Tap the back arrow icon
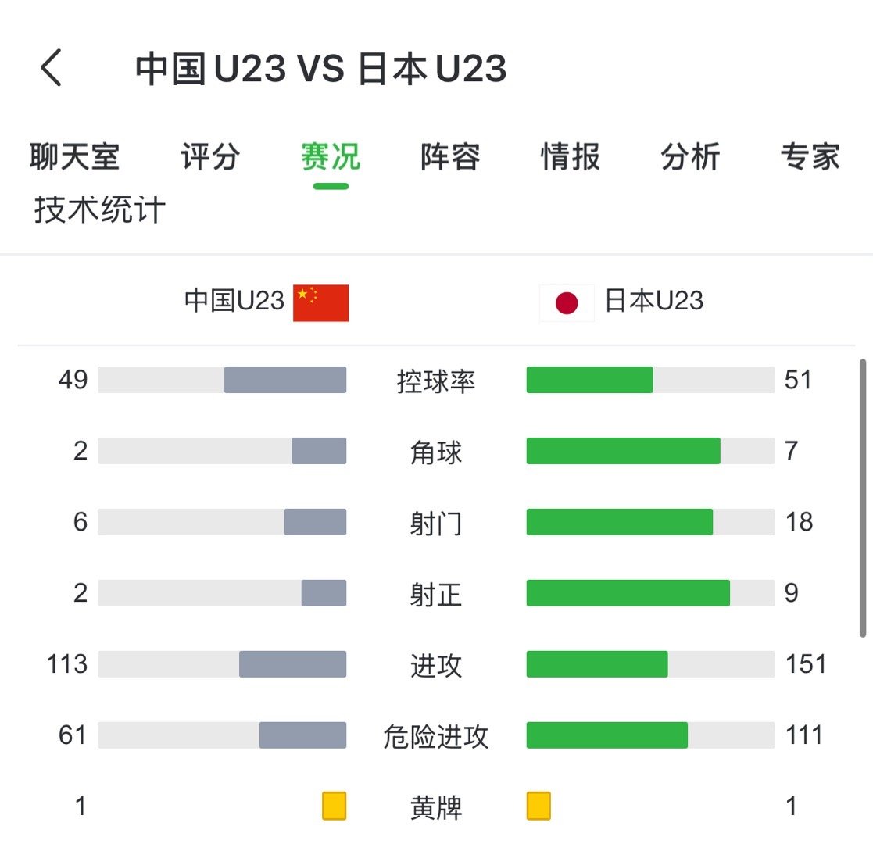 click(x=52, y=67)
